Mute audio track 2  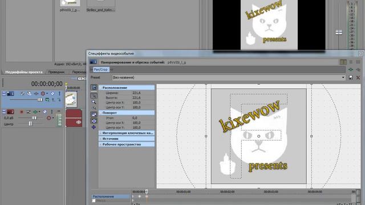click(x=45, y=112)
